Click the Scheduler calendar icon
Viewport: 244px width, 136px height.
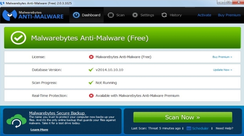pyautogui.click(x=189, y=128)
